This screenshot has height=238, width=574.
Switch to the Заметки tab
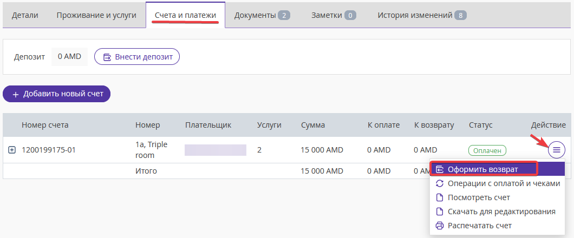coord(334,15)
